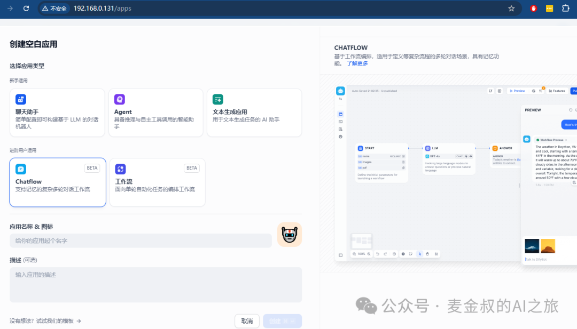Click the address bar URL 192.168.0.131/apps
The width and height of the screenshot is (577, 329).
tap(102, 9)
